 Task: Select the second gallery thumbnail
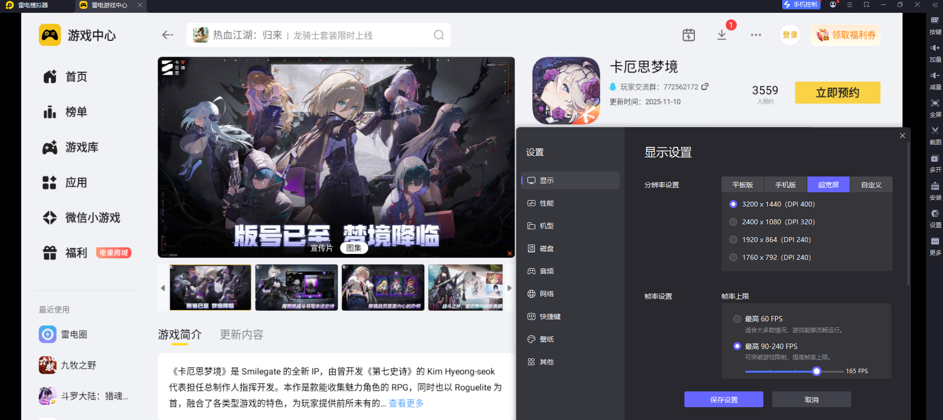pyautogui.click(x=297, y=287)
